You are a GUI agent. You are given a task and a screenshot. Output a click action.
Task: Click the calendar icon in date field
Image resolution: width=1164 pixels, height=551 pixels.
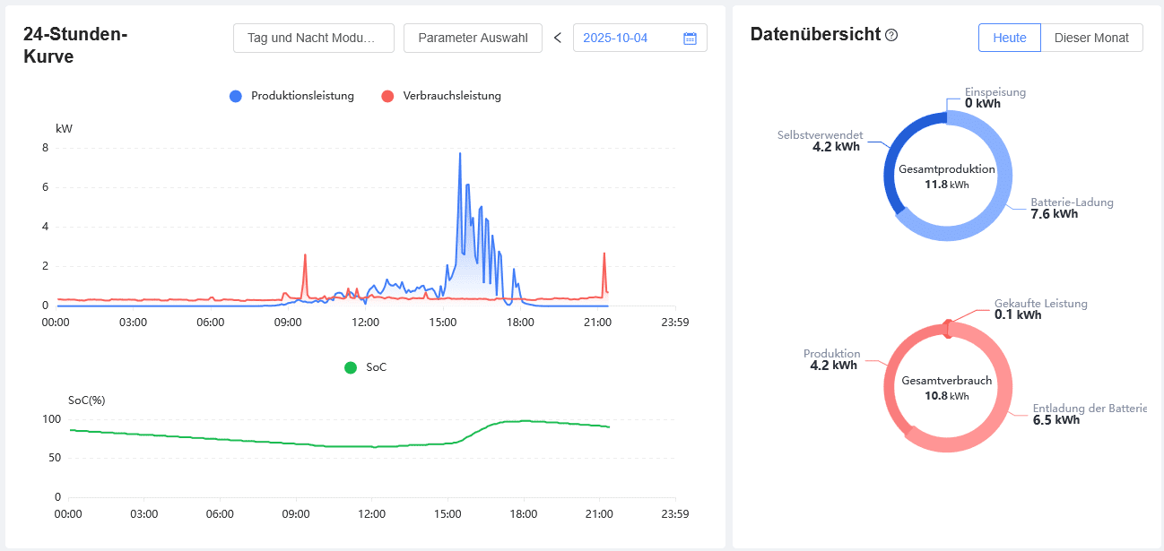click(690, 39)
